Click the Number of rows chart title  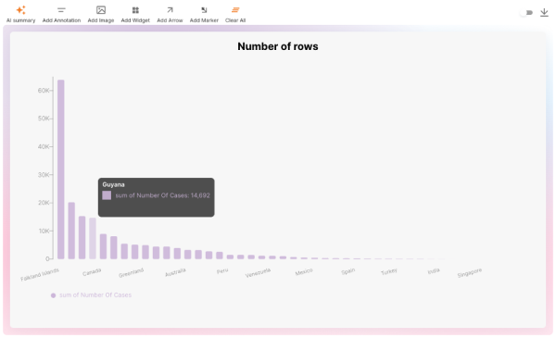tap(278, 46)
